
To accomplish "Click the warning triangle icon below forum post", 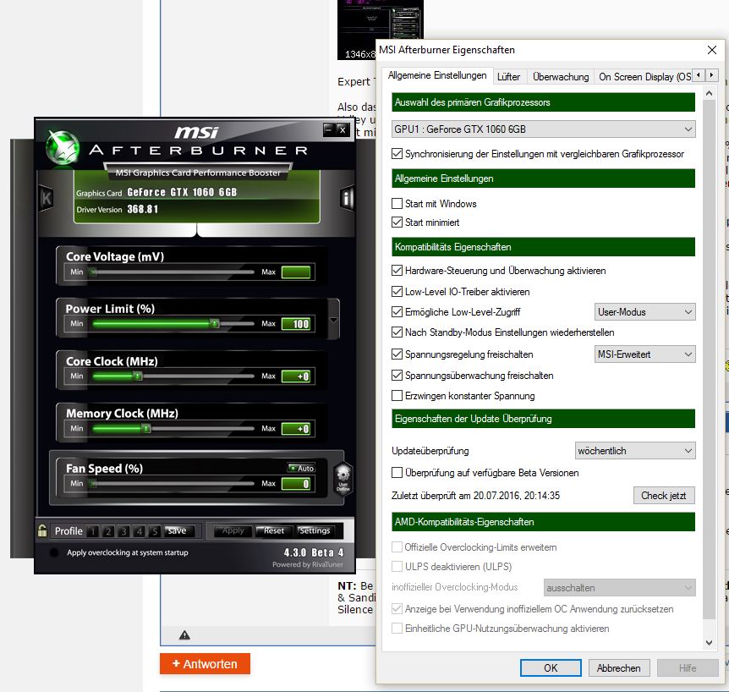I will pyautogui.click(x=184, y=634).
